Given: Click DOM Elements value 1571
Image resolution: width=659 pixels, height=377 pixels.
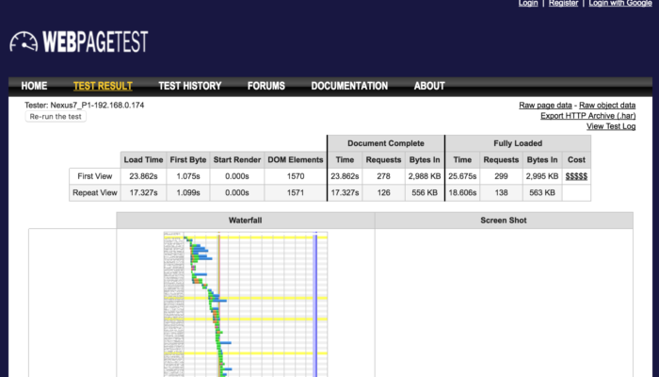Looking at the screenshot, I should click(296, 192).
